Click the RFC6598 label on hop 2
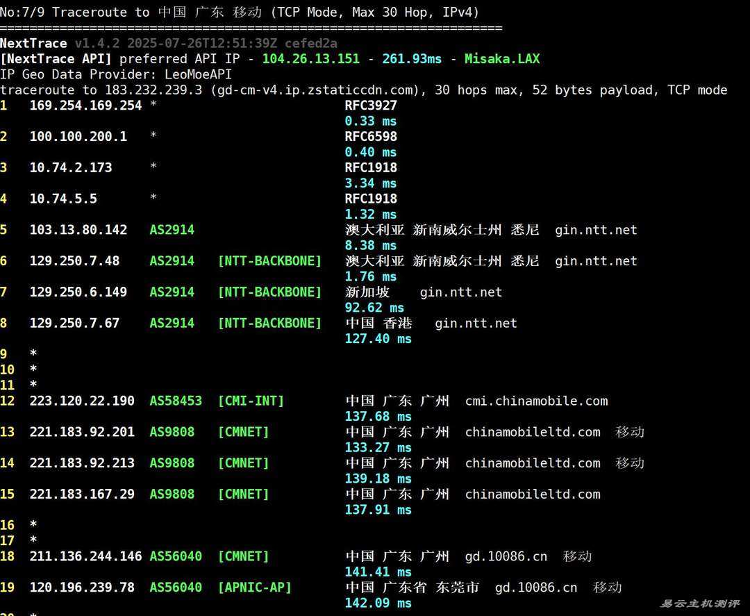 pos(371,137)
